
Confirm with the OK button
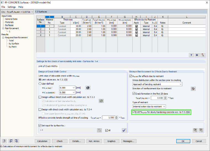click(x=183, y=141)
